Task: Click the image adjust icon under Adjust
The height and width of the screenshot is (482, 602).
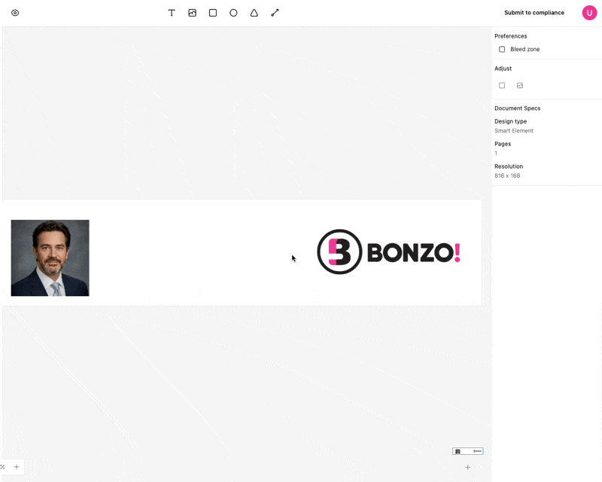Action: pos(520,85)
